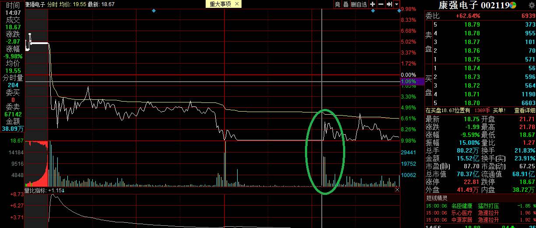The image size is (536, 228).
Task: Click the plus zoom-in chart icon
Action: point(372,4)
